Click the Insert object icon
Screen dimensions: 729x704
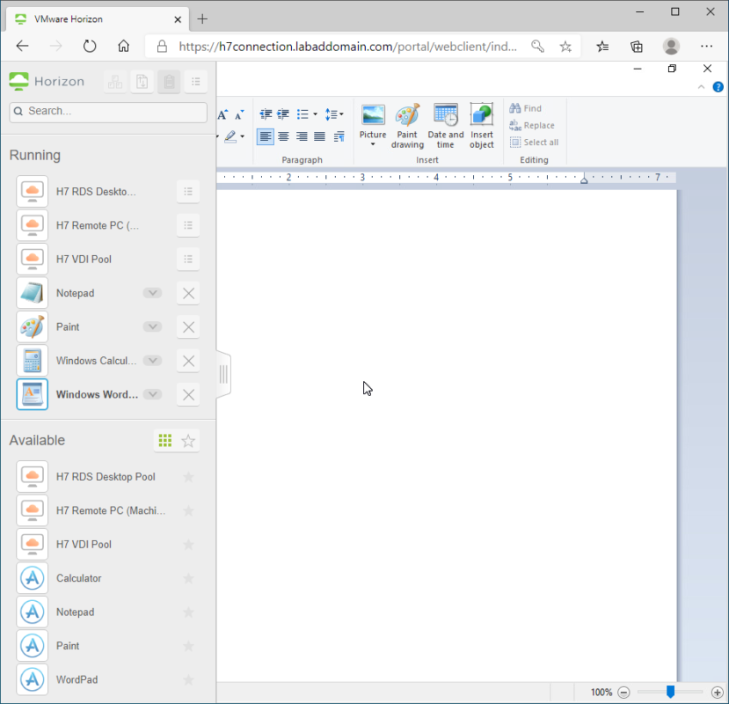pos(481,123)
